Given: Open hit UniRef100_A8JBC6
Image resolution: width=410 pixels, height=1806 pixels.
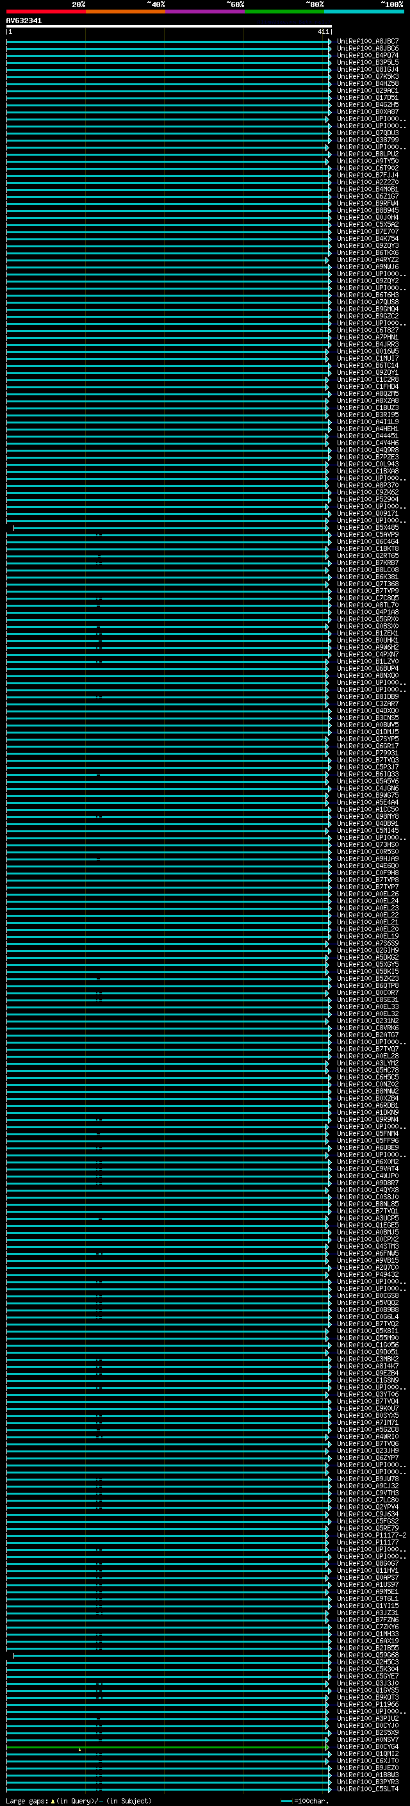Looking at the screenshot, I should (368, 49).
